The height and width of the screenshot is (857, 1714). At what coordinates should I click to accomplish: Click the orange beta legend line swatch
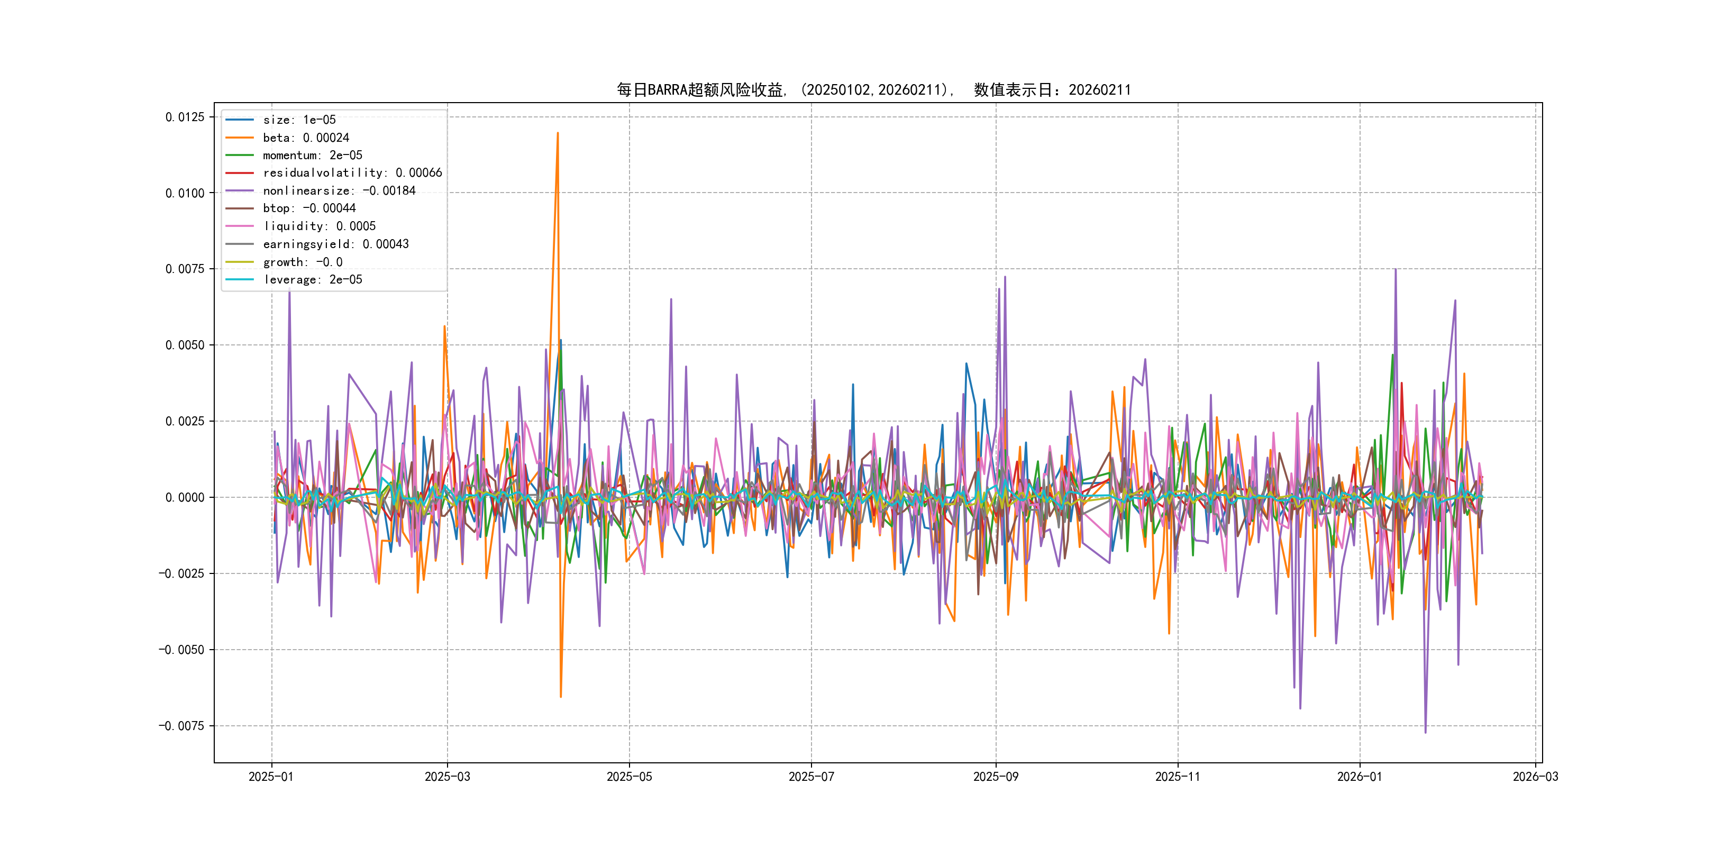[240, 138]
